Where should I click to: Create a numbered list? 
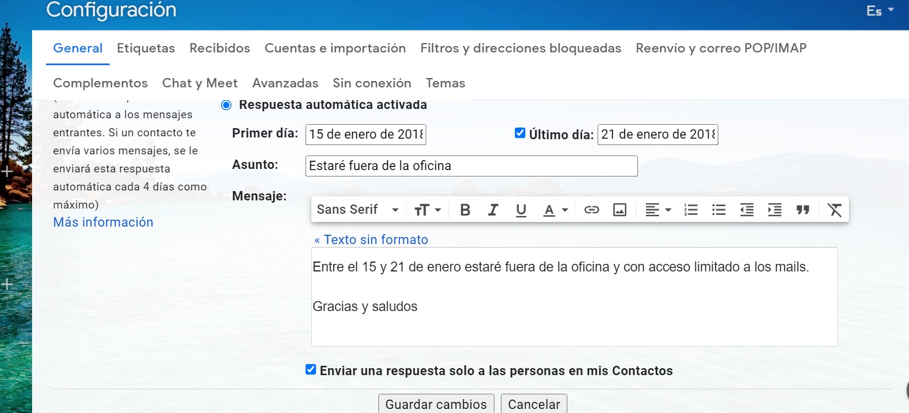click(691, 210)
